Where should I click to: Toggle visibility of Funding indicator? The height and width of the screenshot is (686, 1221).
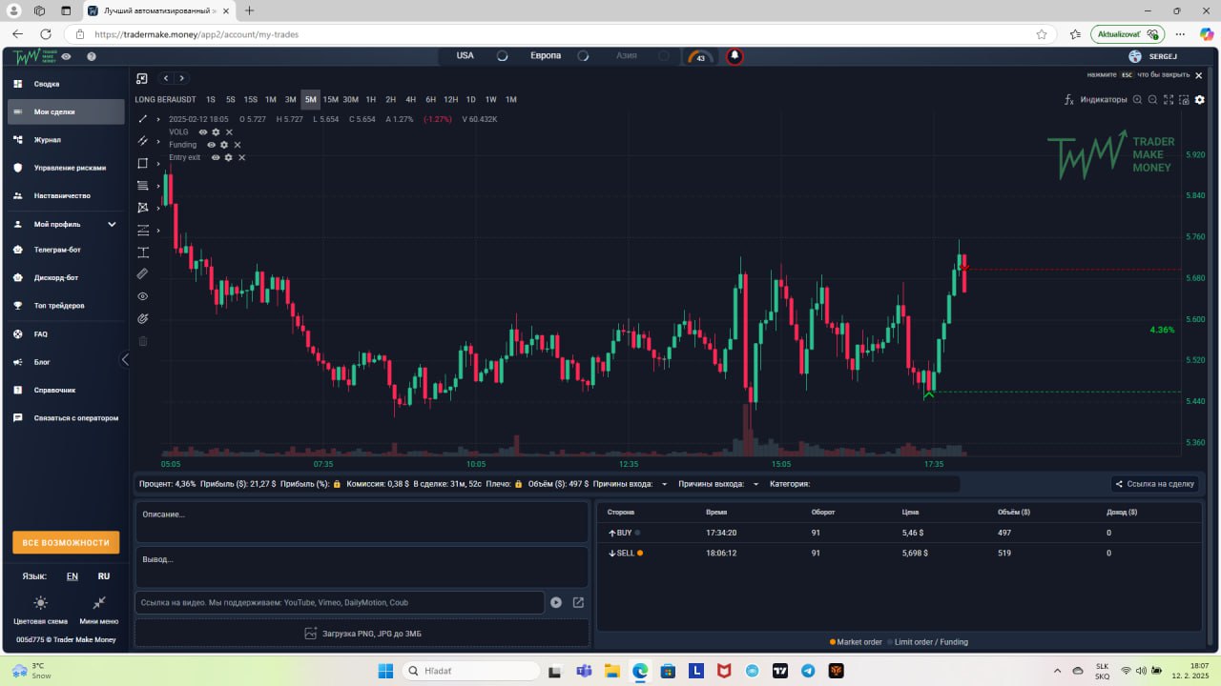pos(212,145)
